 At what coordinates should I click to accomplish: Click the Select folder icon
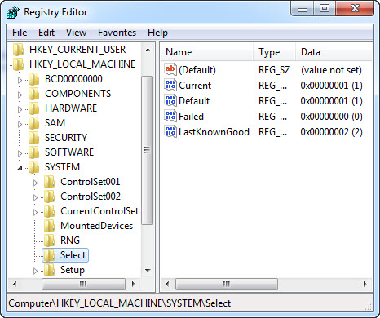pos(50,255)
